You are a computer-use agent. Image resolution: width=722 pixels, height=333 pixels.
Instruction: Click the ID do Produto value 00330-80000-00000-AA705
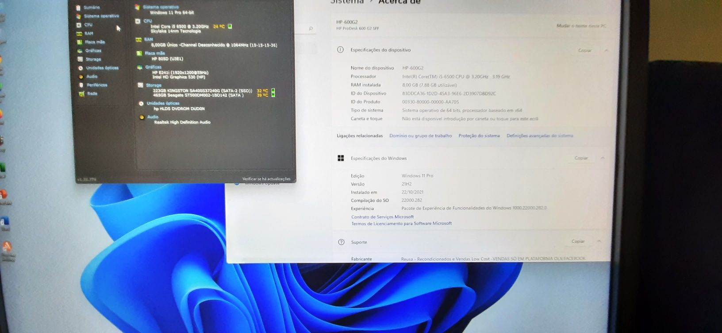click(x=430, y=102)
